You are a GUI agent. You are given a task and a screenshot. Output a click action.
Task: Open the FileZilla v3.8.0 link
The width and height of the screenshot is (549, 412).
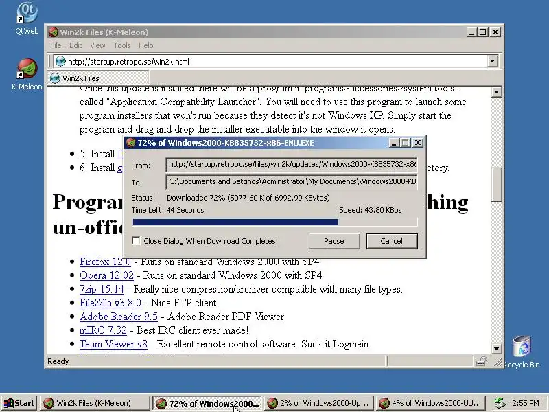tap(110, 303)
